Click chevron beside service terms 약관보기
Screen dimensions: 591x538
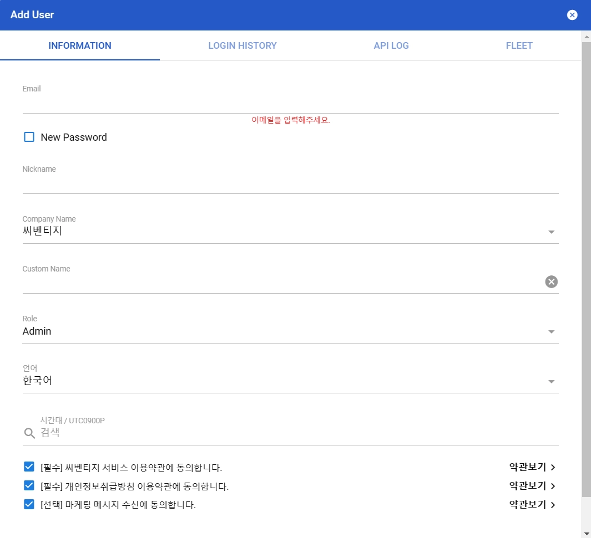553,467
